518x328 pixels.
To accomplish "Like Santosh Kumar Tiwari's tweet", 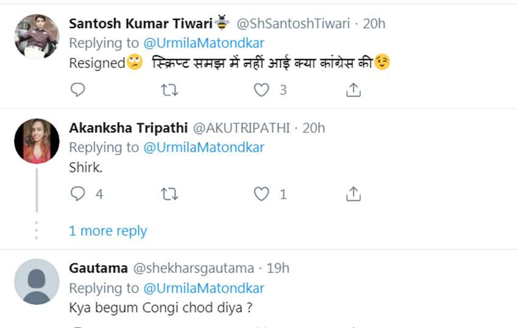I will pyautogui.click(x=261, y=90).
